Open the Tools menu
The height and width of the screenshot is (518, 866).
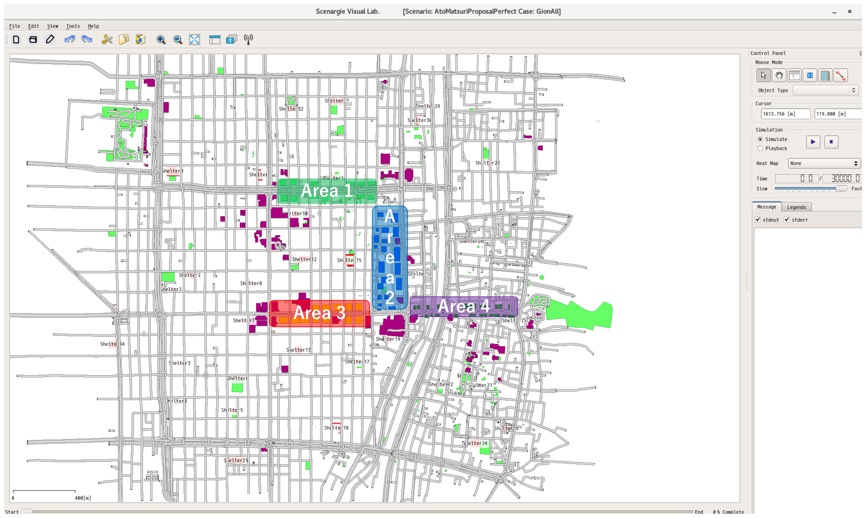pyautogui.click(x=73, y=26)
